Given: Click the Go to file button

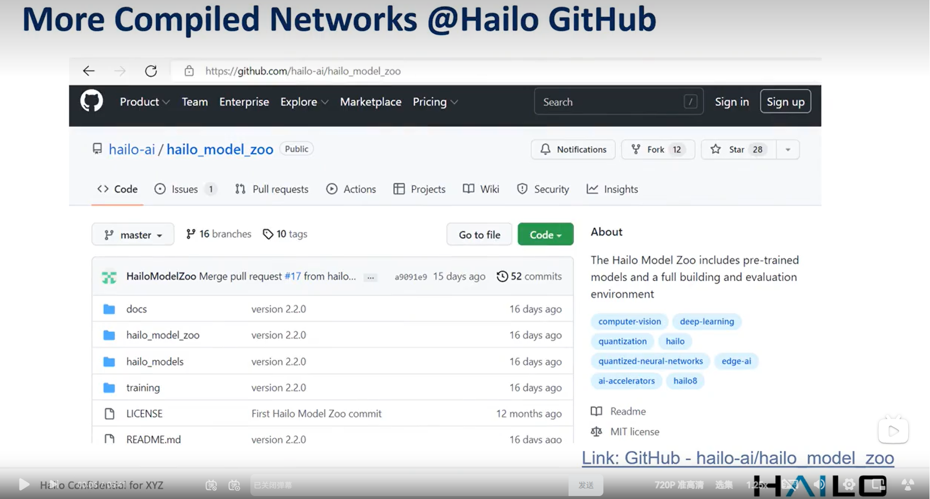Looking at the screenshot, I should [479, 234].
